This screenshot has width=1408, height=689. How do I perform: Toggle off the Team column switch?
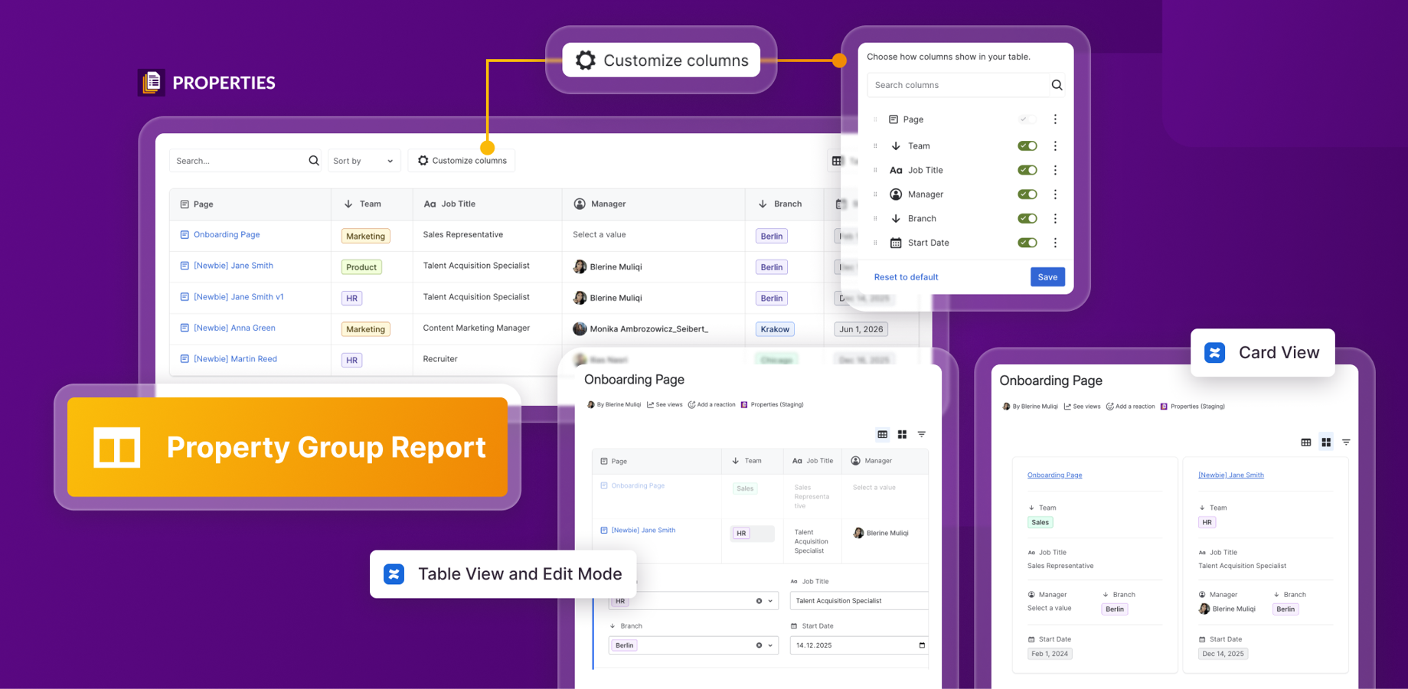point(1027,146)
